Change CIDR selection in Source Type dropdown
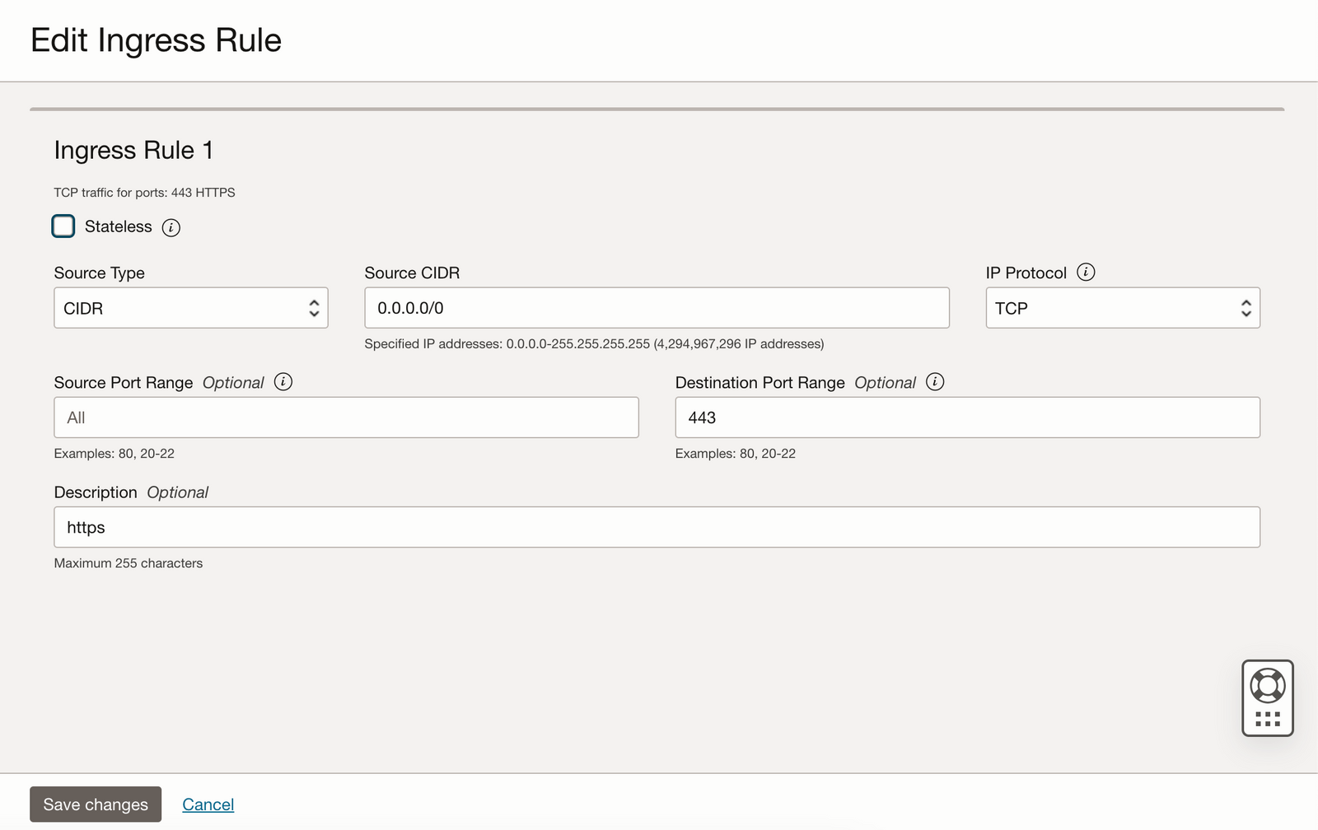 coord(190,307)
